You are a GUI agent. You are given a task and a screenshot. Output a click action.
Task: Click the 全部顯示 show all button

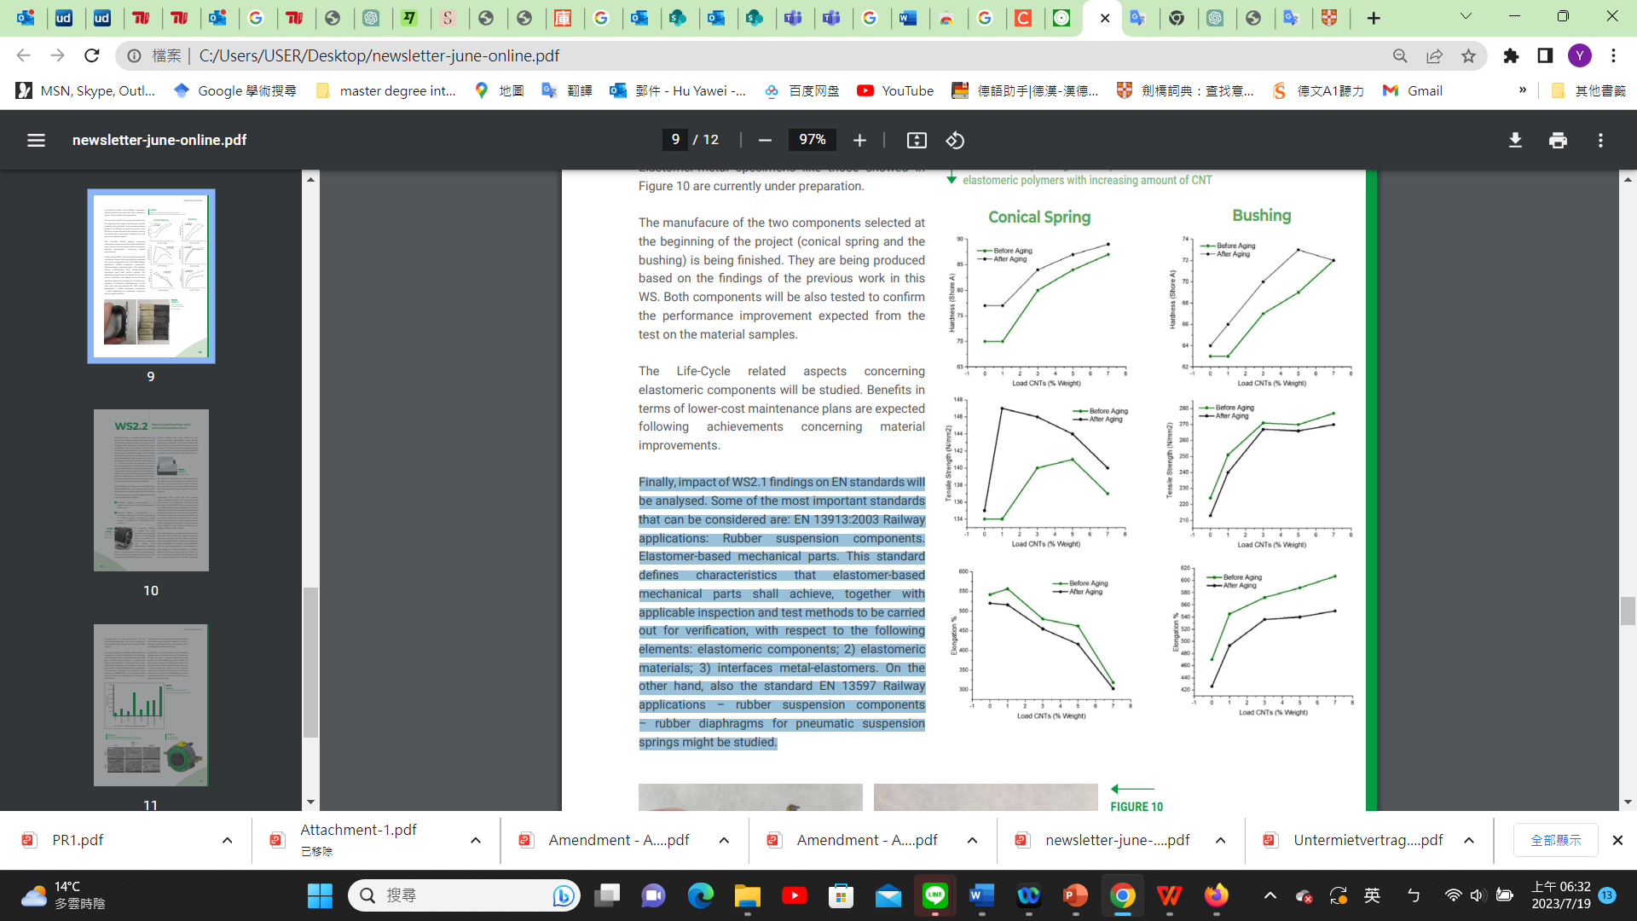[1555, 840]
